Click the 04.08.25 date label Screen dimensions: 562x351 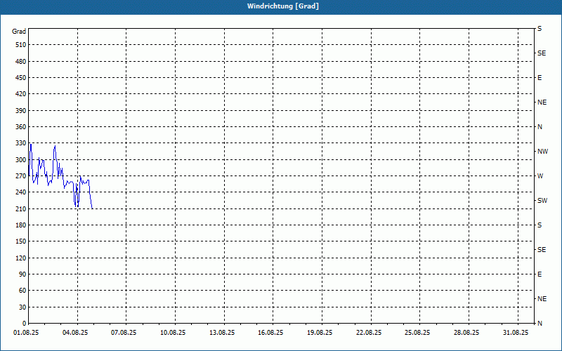(75, 333)
